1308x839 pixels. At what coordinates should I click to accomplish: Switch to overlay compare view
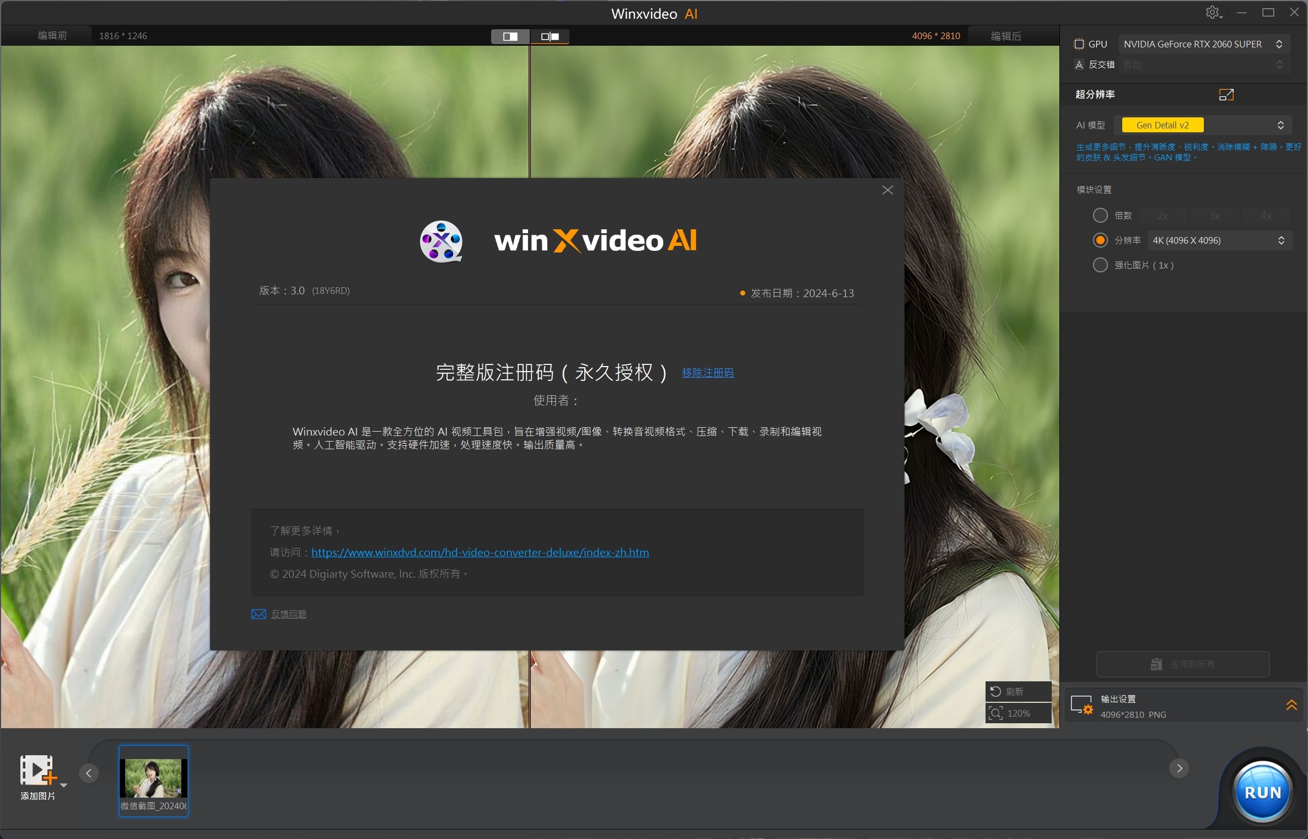550,36
